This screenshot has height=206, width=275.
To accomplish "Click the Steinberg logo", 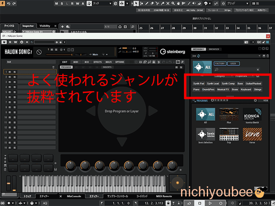I will click(172, 52).
